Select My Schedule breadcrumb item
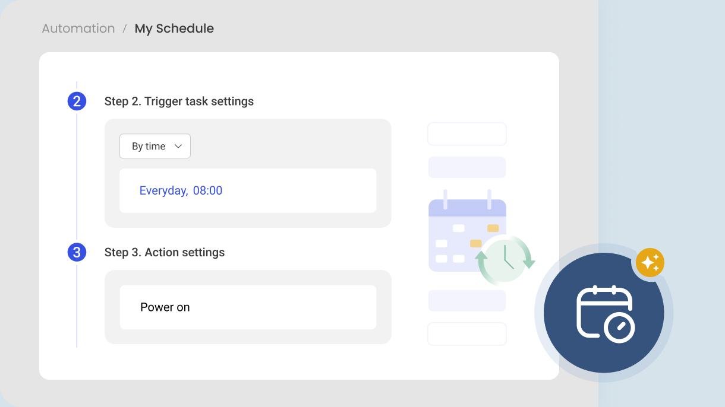 pyautogui.click(x=174, y=28)
